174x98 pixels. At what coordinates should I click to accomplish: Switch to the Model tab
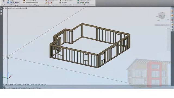pyautogui.click(x=12, y=85)
